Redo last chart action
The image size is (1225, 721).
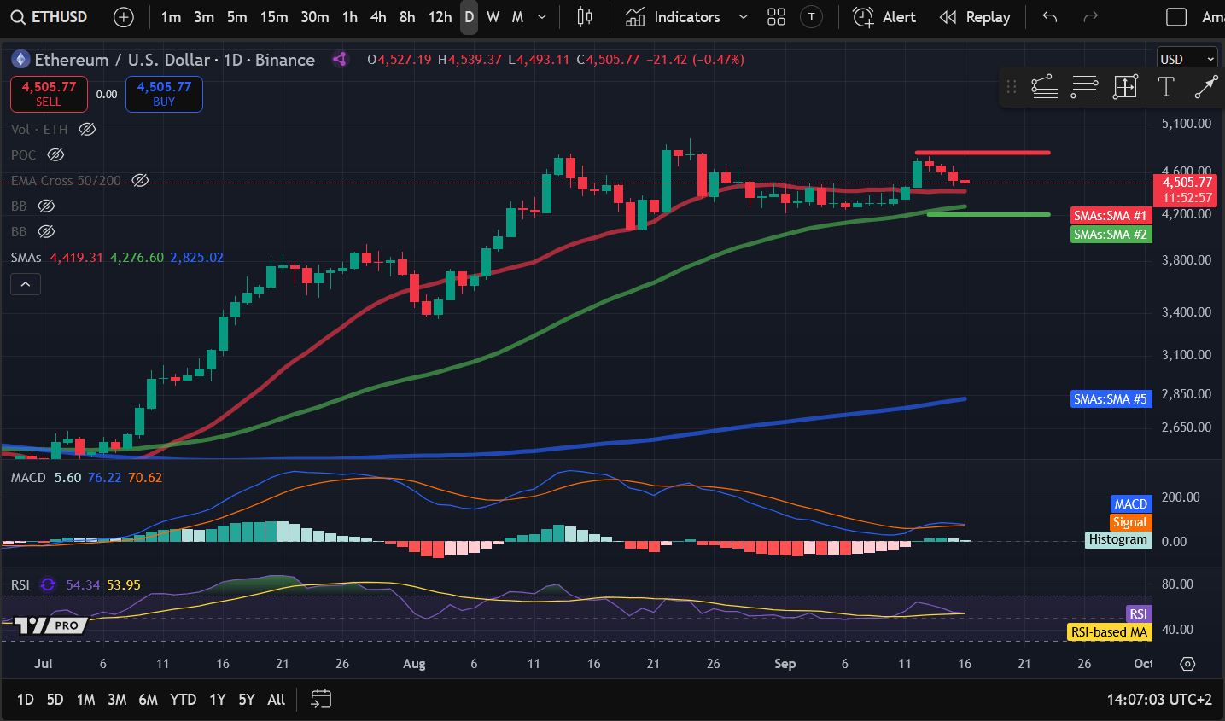pos(1090,17)
